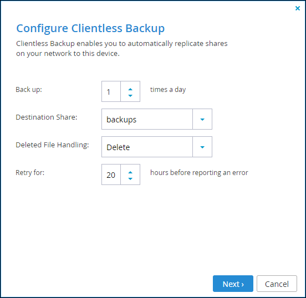Click the Back up times number field
The width and height of the screenshot is (306, 298).
coord(111,91)
